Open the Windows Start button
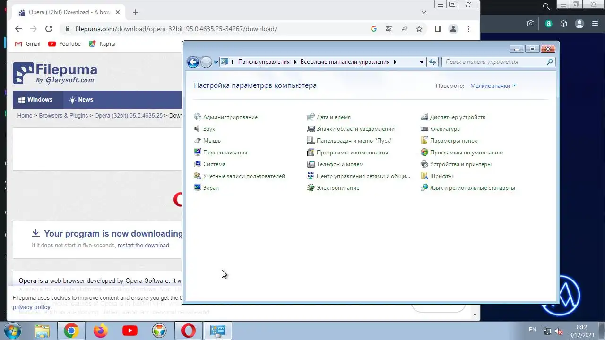This screenshot has width=605, height=340. coord(13,331)
